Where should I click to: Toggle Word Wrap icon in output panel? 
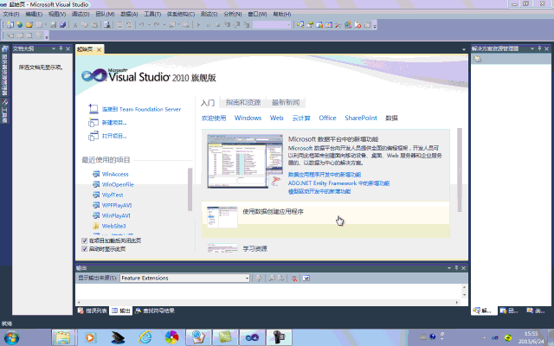tap(306, 279)
